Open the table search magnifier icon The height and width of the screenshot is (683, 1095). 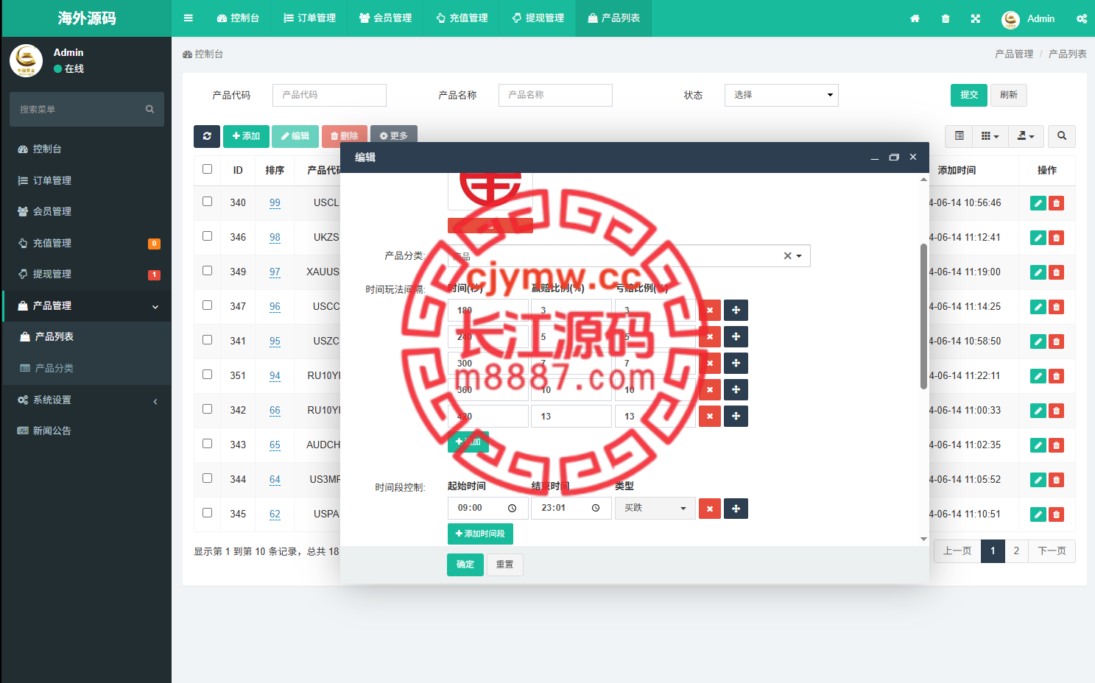pyautogui.click(x=1062, y=136)
